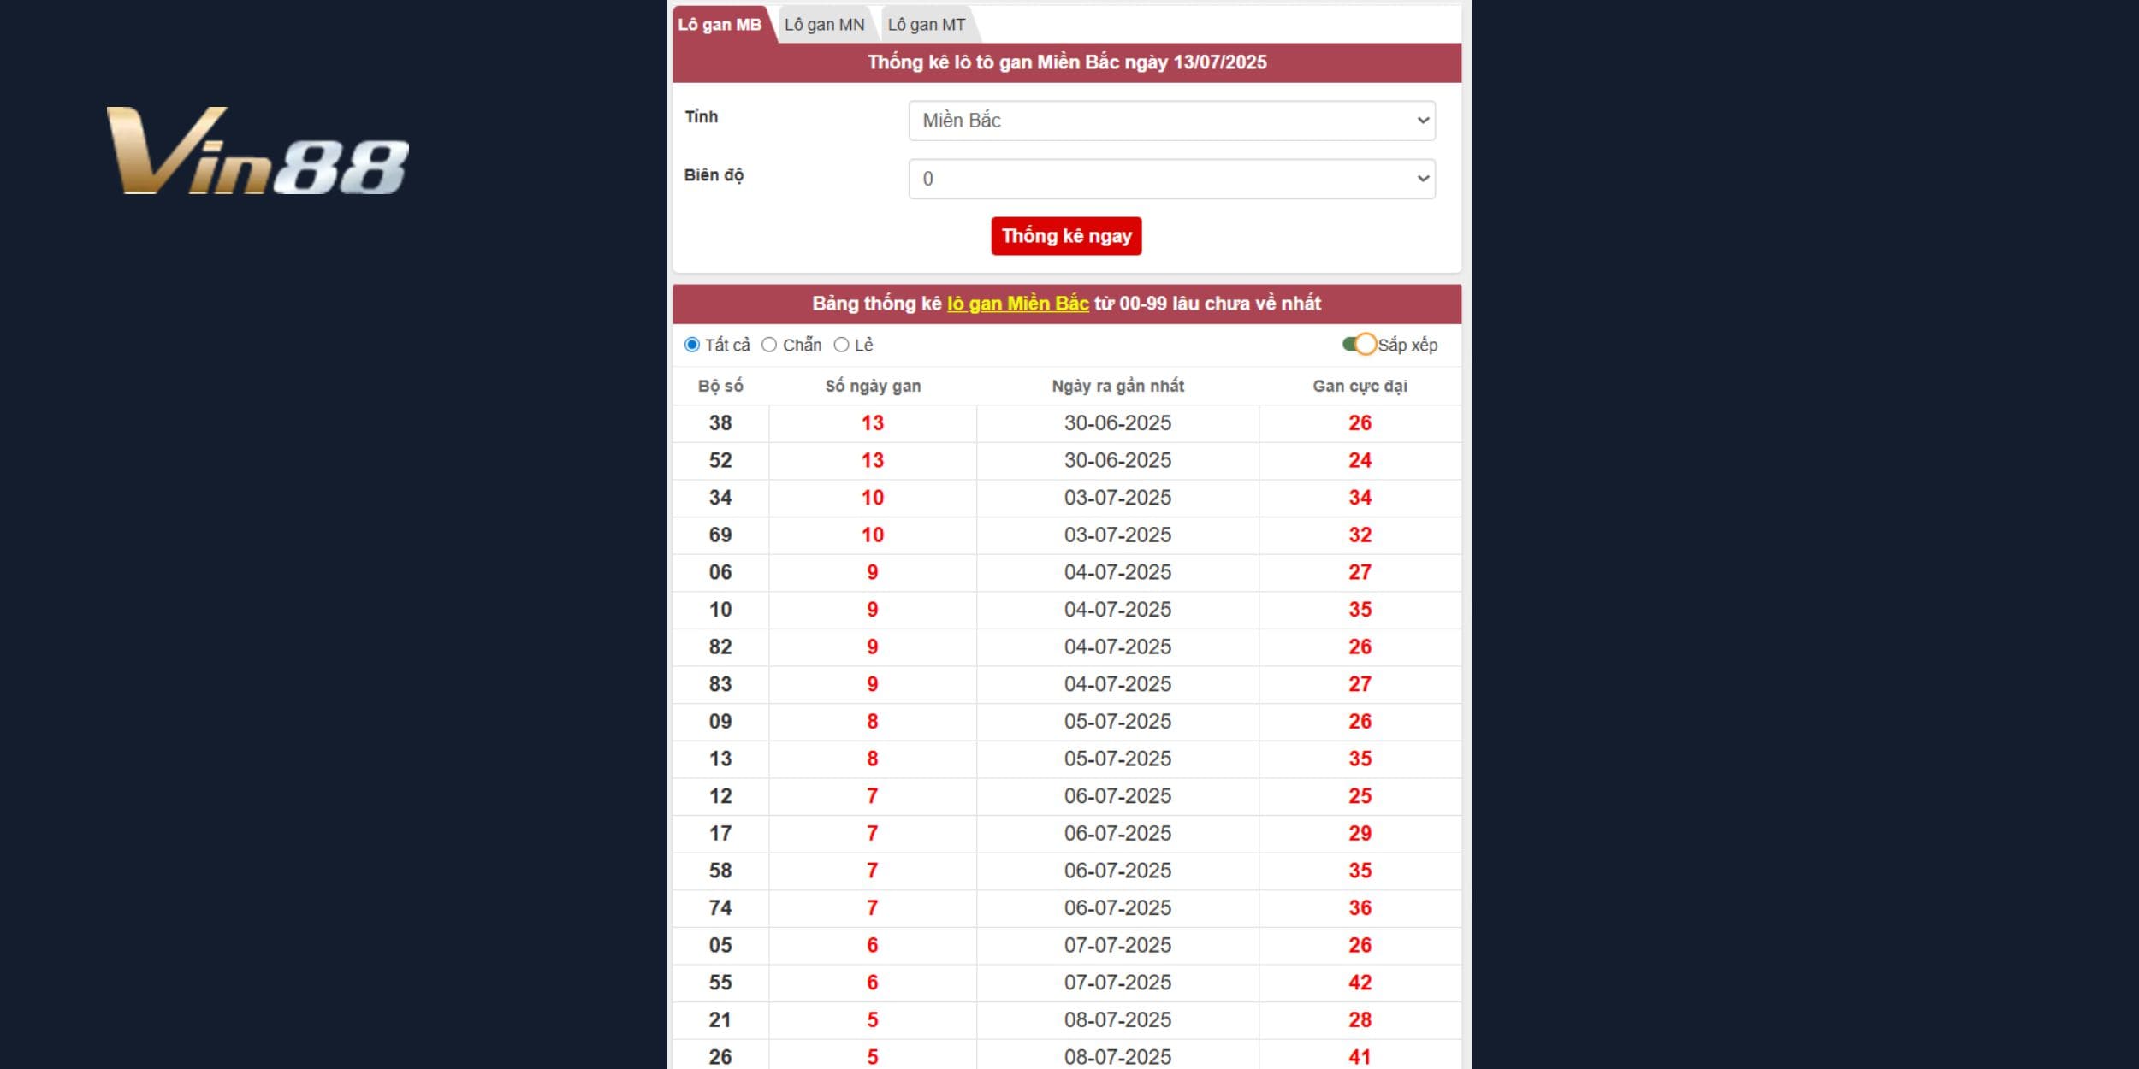This screenshot has height=1069, width=2139.
Task: Click Gan cực đại value 25 in row 12
Action: (1360, 796)
